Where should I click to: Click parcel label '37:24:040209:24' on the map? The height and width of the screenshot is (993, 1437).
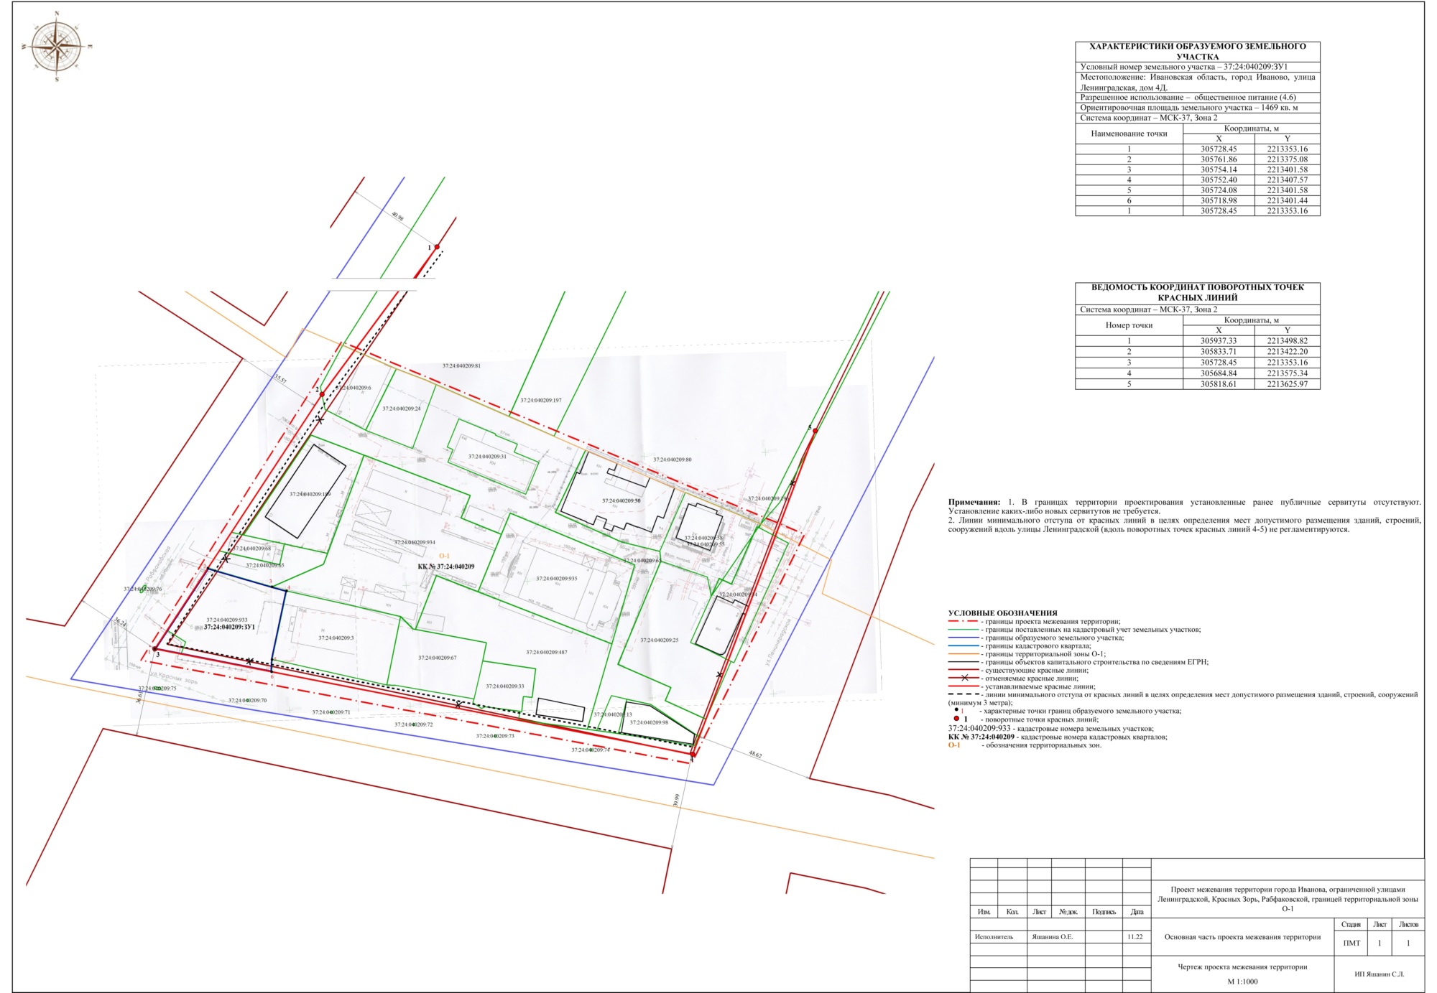click(x=402, y=409)
